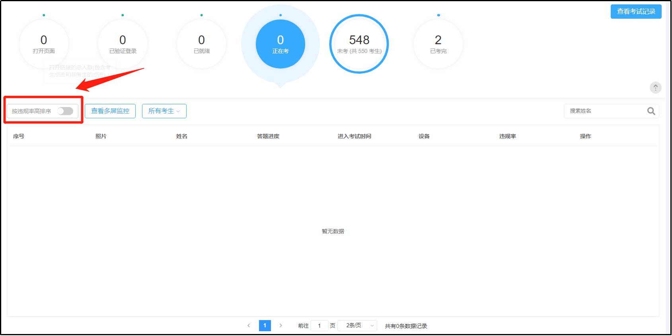The image size is (672, 336).
Task: Click the 操作 column header
Action: (x=585, y=136)
